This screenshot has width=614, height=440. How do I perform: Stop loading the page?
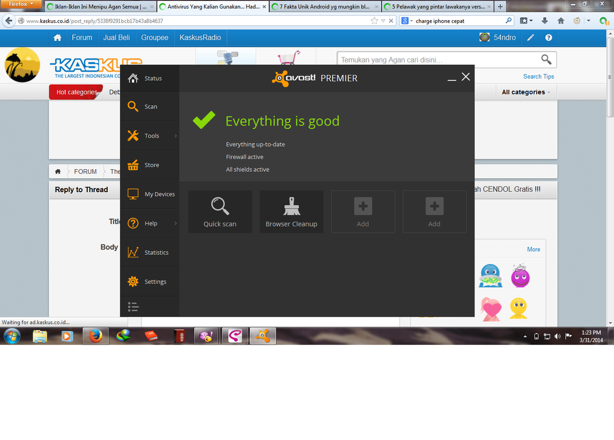click(x=391, y=21)
